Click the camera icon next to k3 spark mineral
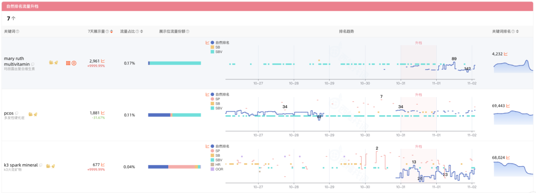This screenshot has height=193, width=536. pos(49,166)
